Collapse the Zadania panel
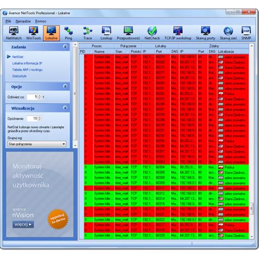Image resolution: width=259 pixels, height=259 pixels. tap(65, 47)
